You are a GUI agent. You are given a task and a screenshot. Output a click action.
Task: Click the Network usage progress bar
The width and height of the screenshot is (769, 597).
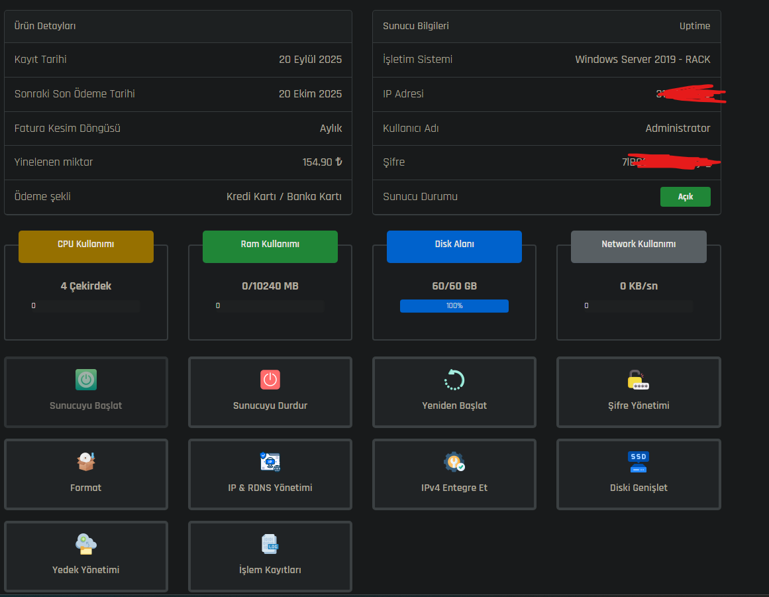pos(638,306)
